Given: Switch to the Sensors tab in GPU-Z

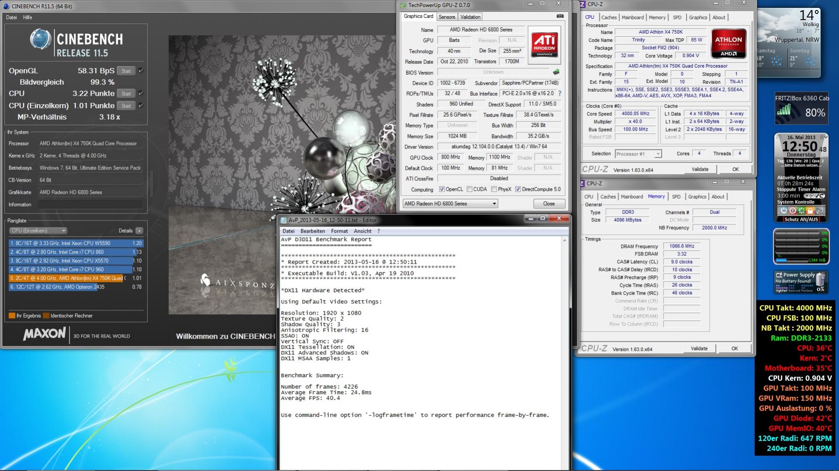Looking at the screenshot, I should click(447, 17).
